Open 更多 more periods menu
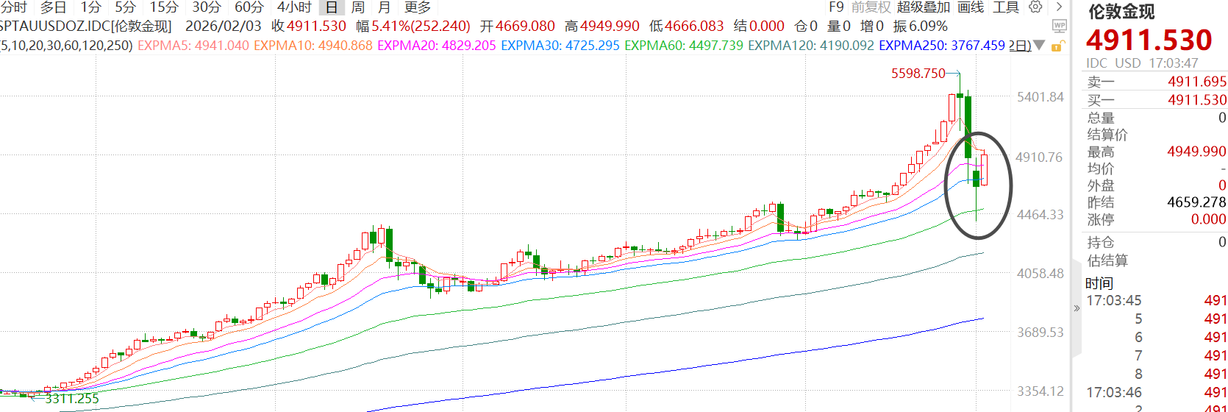The width and height of the screenshot is (1228, 412). pyautogui.click(x=418, y=7)
